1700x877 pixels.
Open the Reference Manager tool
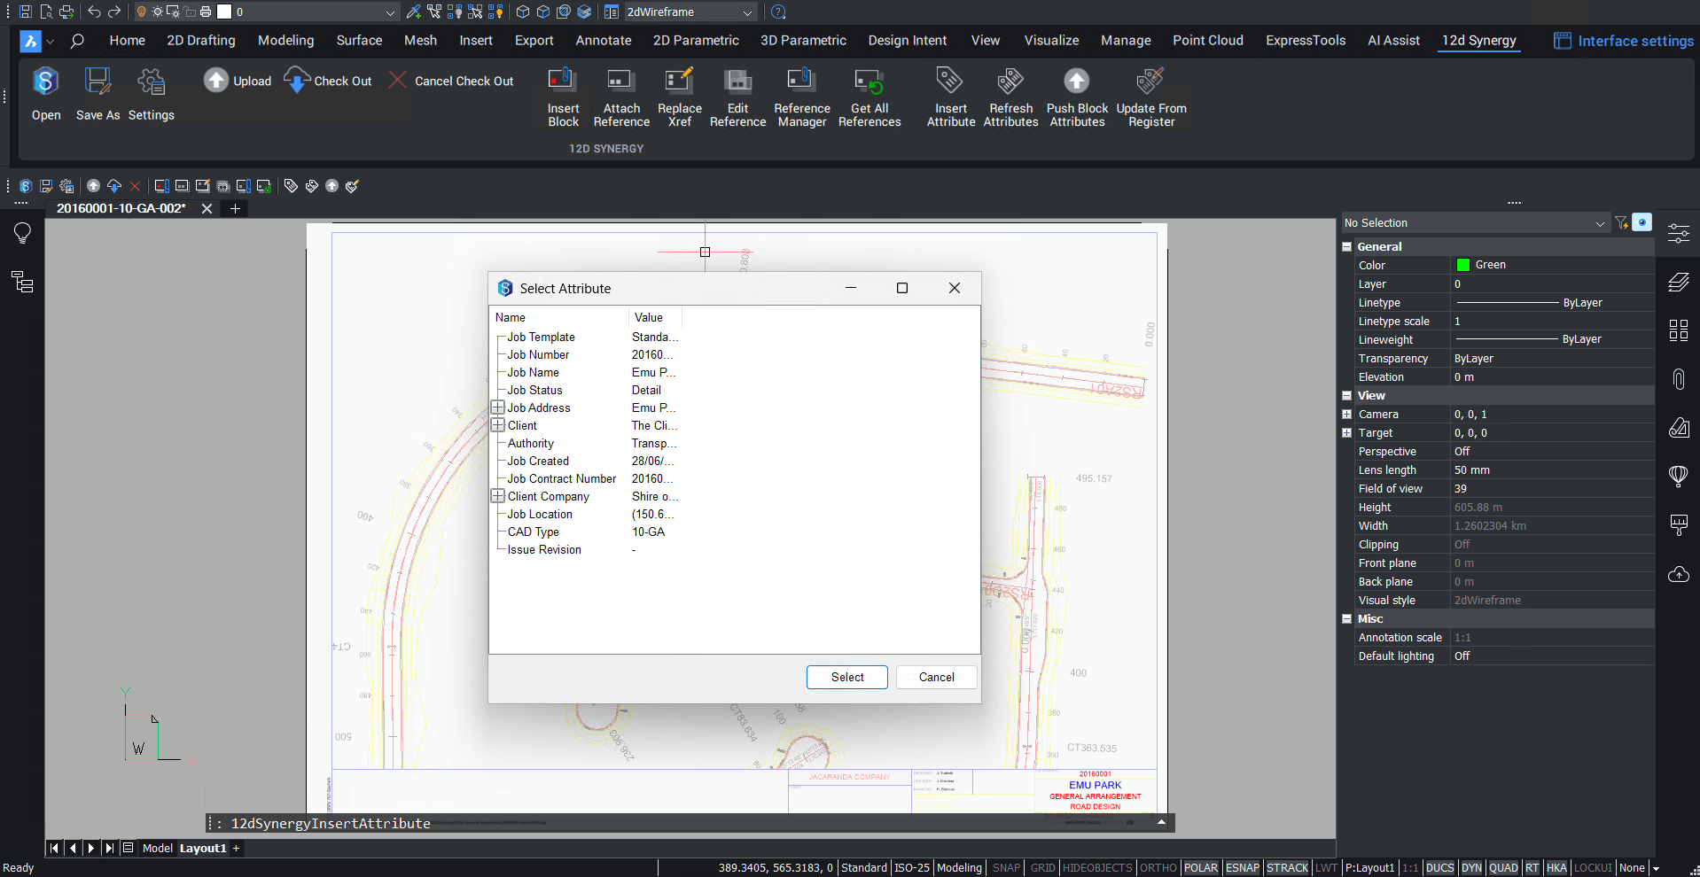click(802, 97)
